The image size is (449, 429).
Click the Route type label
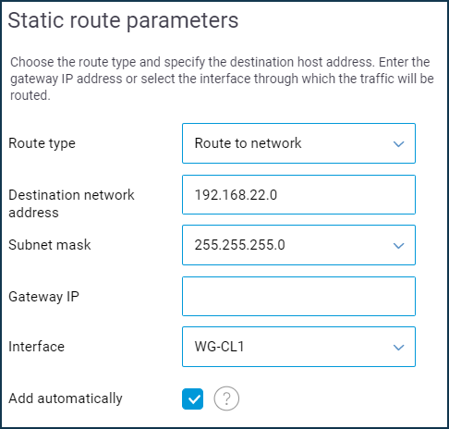coord(42,143)
